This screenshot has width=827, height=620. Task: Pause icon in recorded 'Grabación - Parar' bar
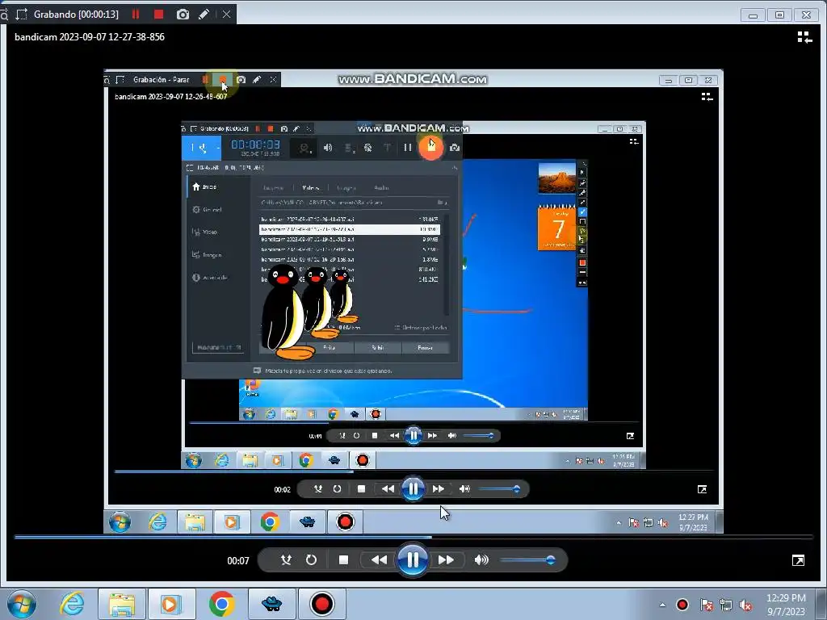pyautogui.click(x=204, y=80)
